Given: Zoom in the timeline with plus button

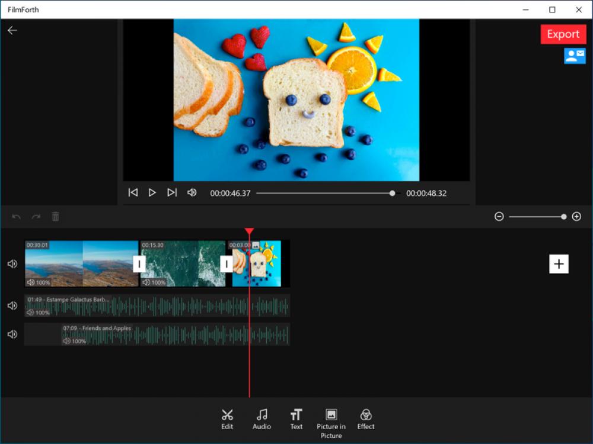Looking at the screenshot, I should (x=577, y=217).
